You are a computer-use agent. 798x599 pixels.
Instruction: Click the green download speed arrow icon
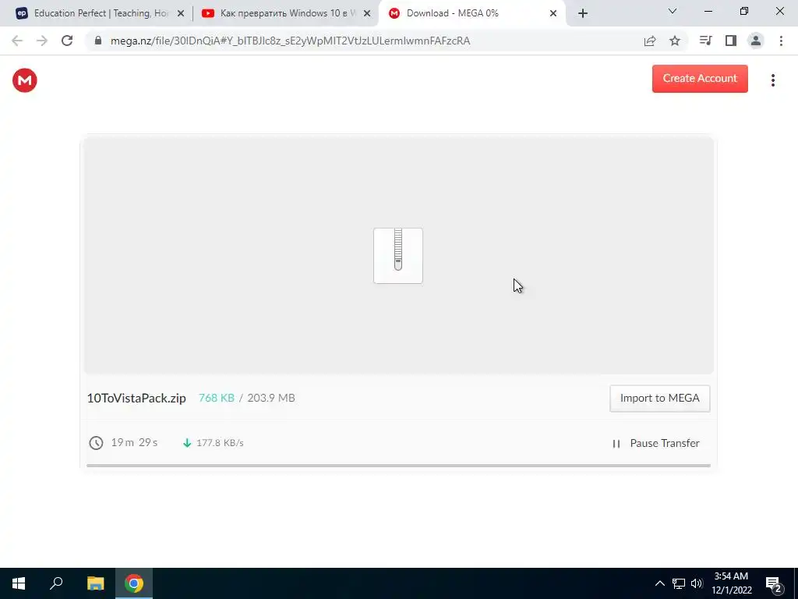pyautogui.click(x=187, y=443)
